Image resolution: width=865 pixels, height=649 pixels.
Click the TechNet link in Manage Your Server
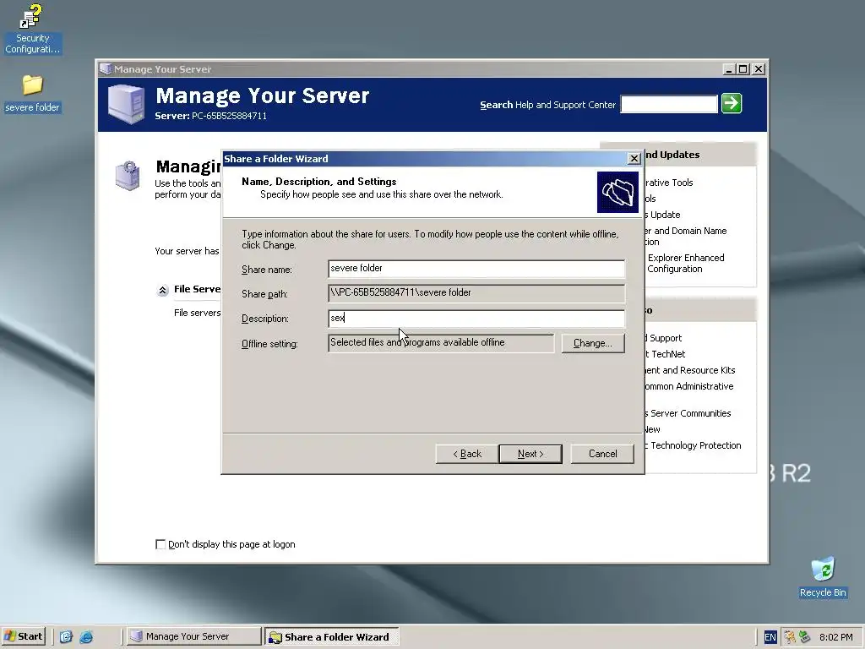tap(666, 354)
